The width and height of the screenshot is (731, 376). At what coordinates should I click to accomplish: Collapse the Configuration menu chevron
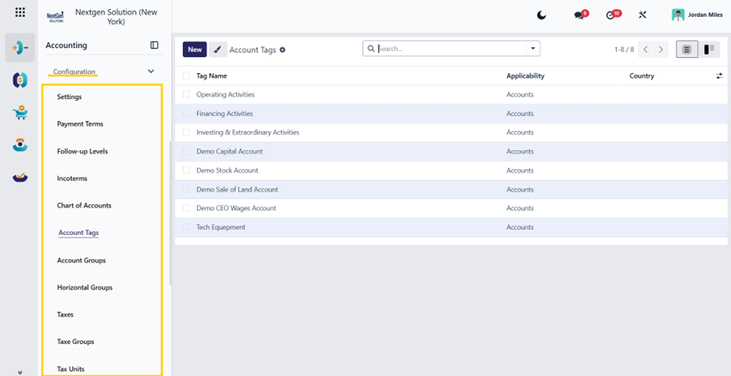click(151, 71)
